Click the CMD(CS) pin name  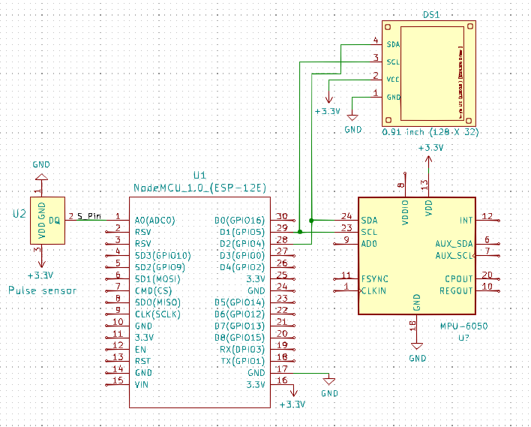153,290
